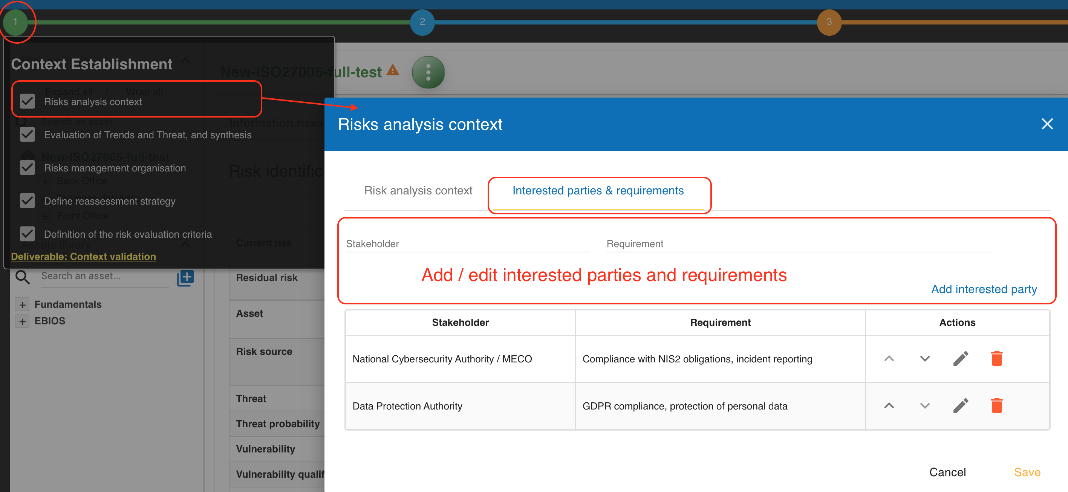Click the warning triangle beside New-ISO27005-full-test
Screen dimensions: 1068x492
click(x=392, y=70)
